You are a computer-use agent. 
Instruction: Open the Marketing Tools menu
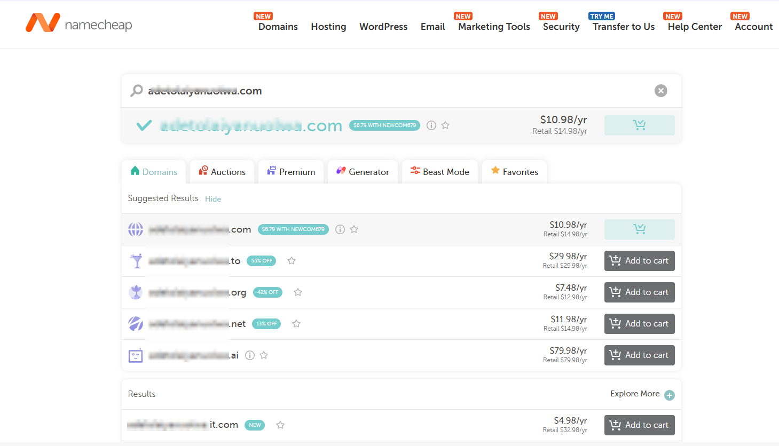point(493,26)
